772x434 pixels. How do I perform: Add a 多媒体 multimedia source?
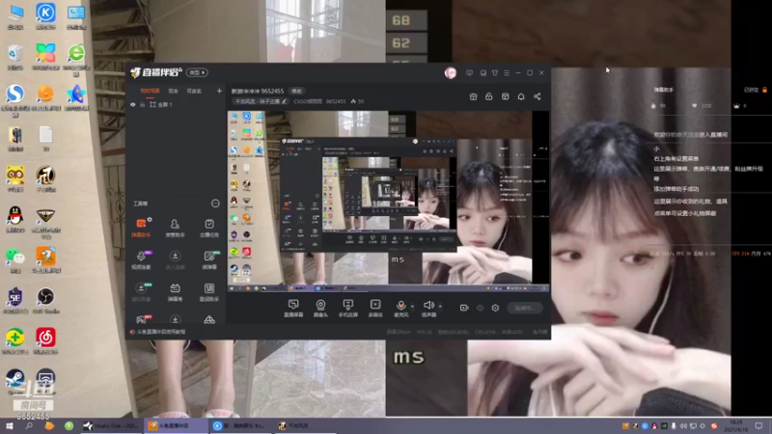tap(375, 308)
